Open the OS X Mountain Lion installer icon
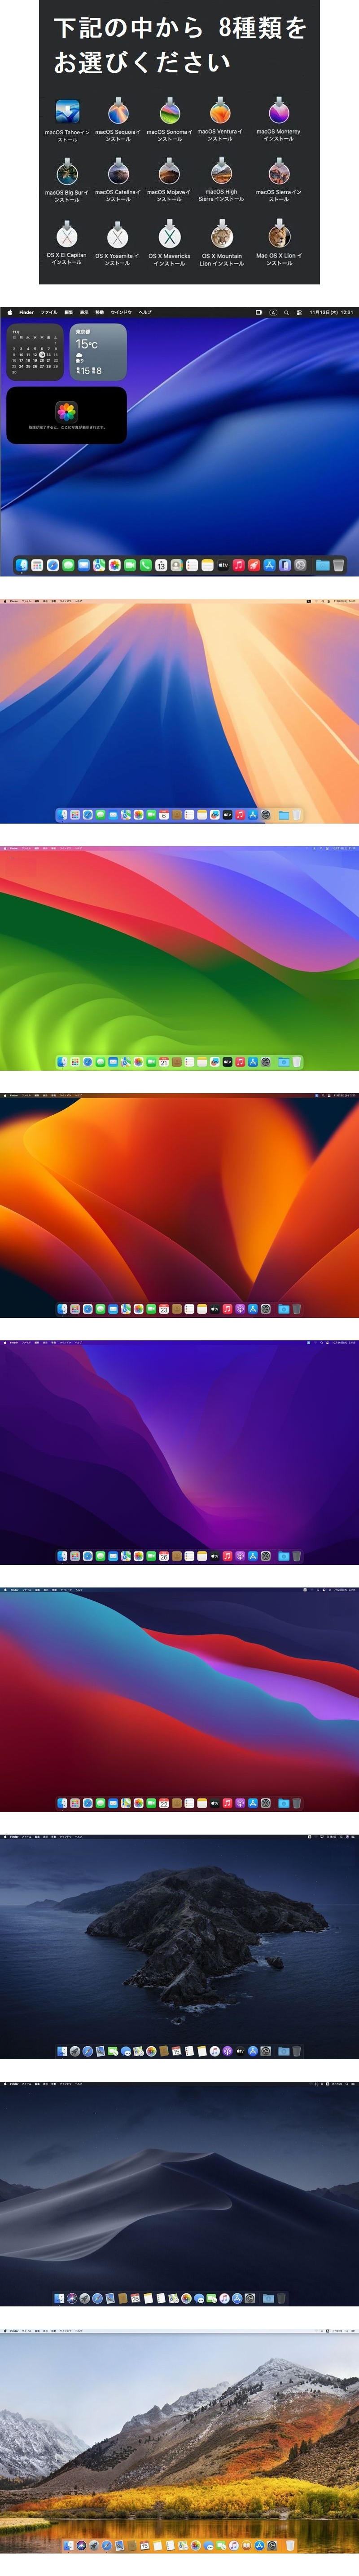 click(x=221, y=236)
